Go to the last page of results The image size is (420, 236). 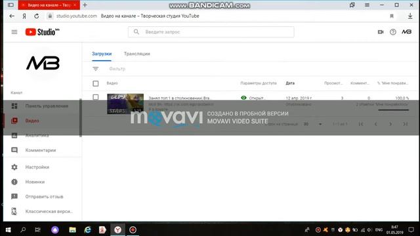pos(406,124)
